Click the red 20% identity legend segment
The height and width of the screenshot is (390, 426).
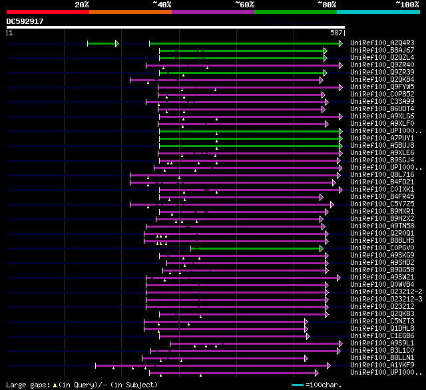pyautogui.click(x=48, y=12)
